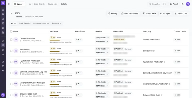
Task: Export the list as CSV
Action: (181, 13)
